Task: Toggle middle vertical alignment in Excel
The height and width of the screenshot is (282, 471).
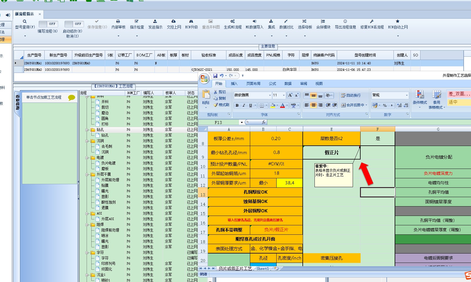Action: [314, 95]
